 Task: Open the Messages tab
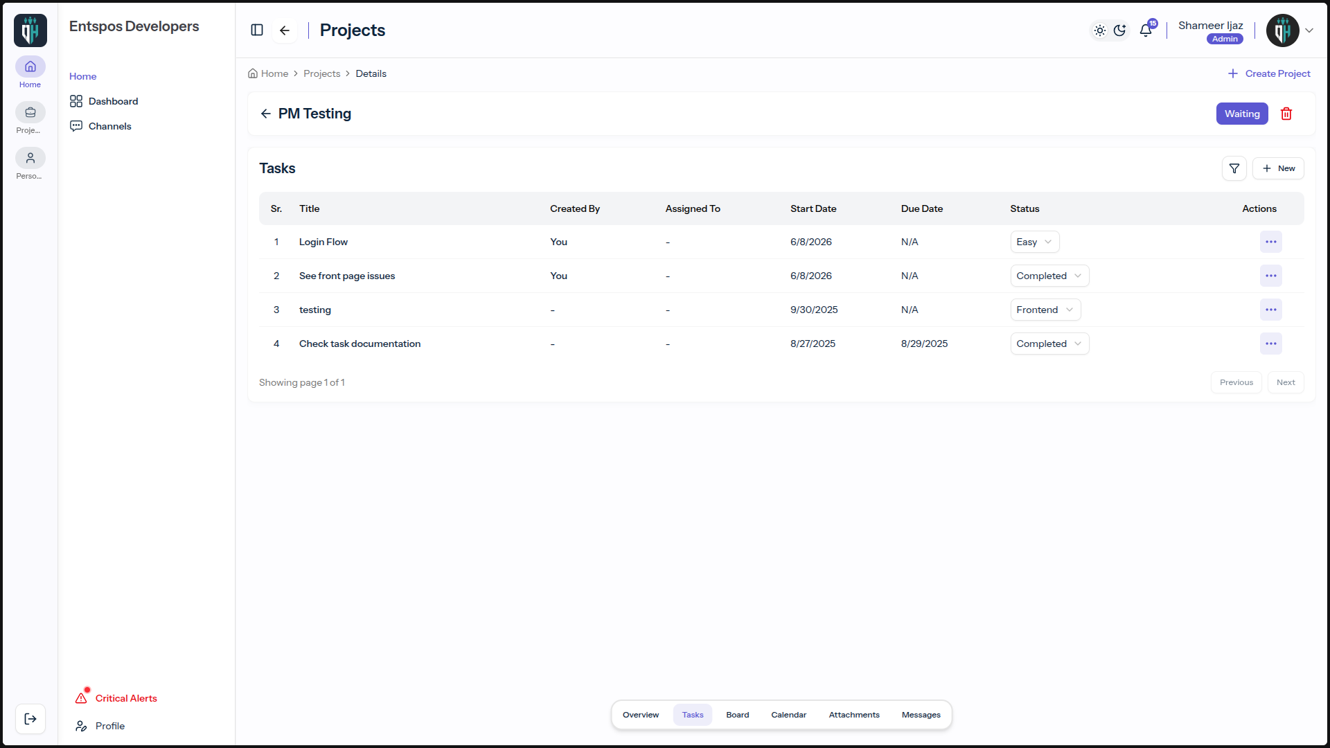point(921,715)
